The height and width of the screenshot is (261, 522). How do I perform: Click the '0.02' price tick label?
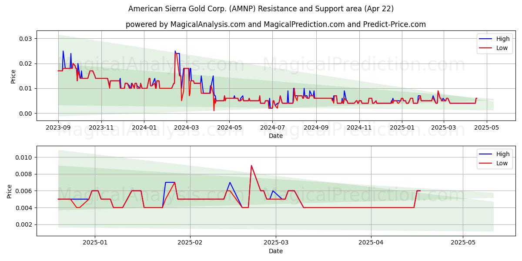click(26, 64)
